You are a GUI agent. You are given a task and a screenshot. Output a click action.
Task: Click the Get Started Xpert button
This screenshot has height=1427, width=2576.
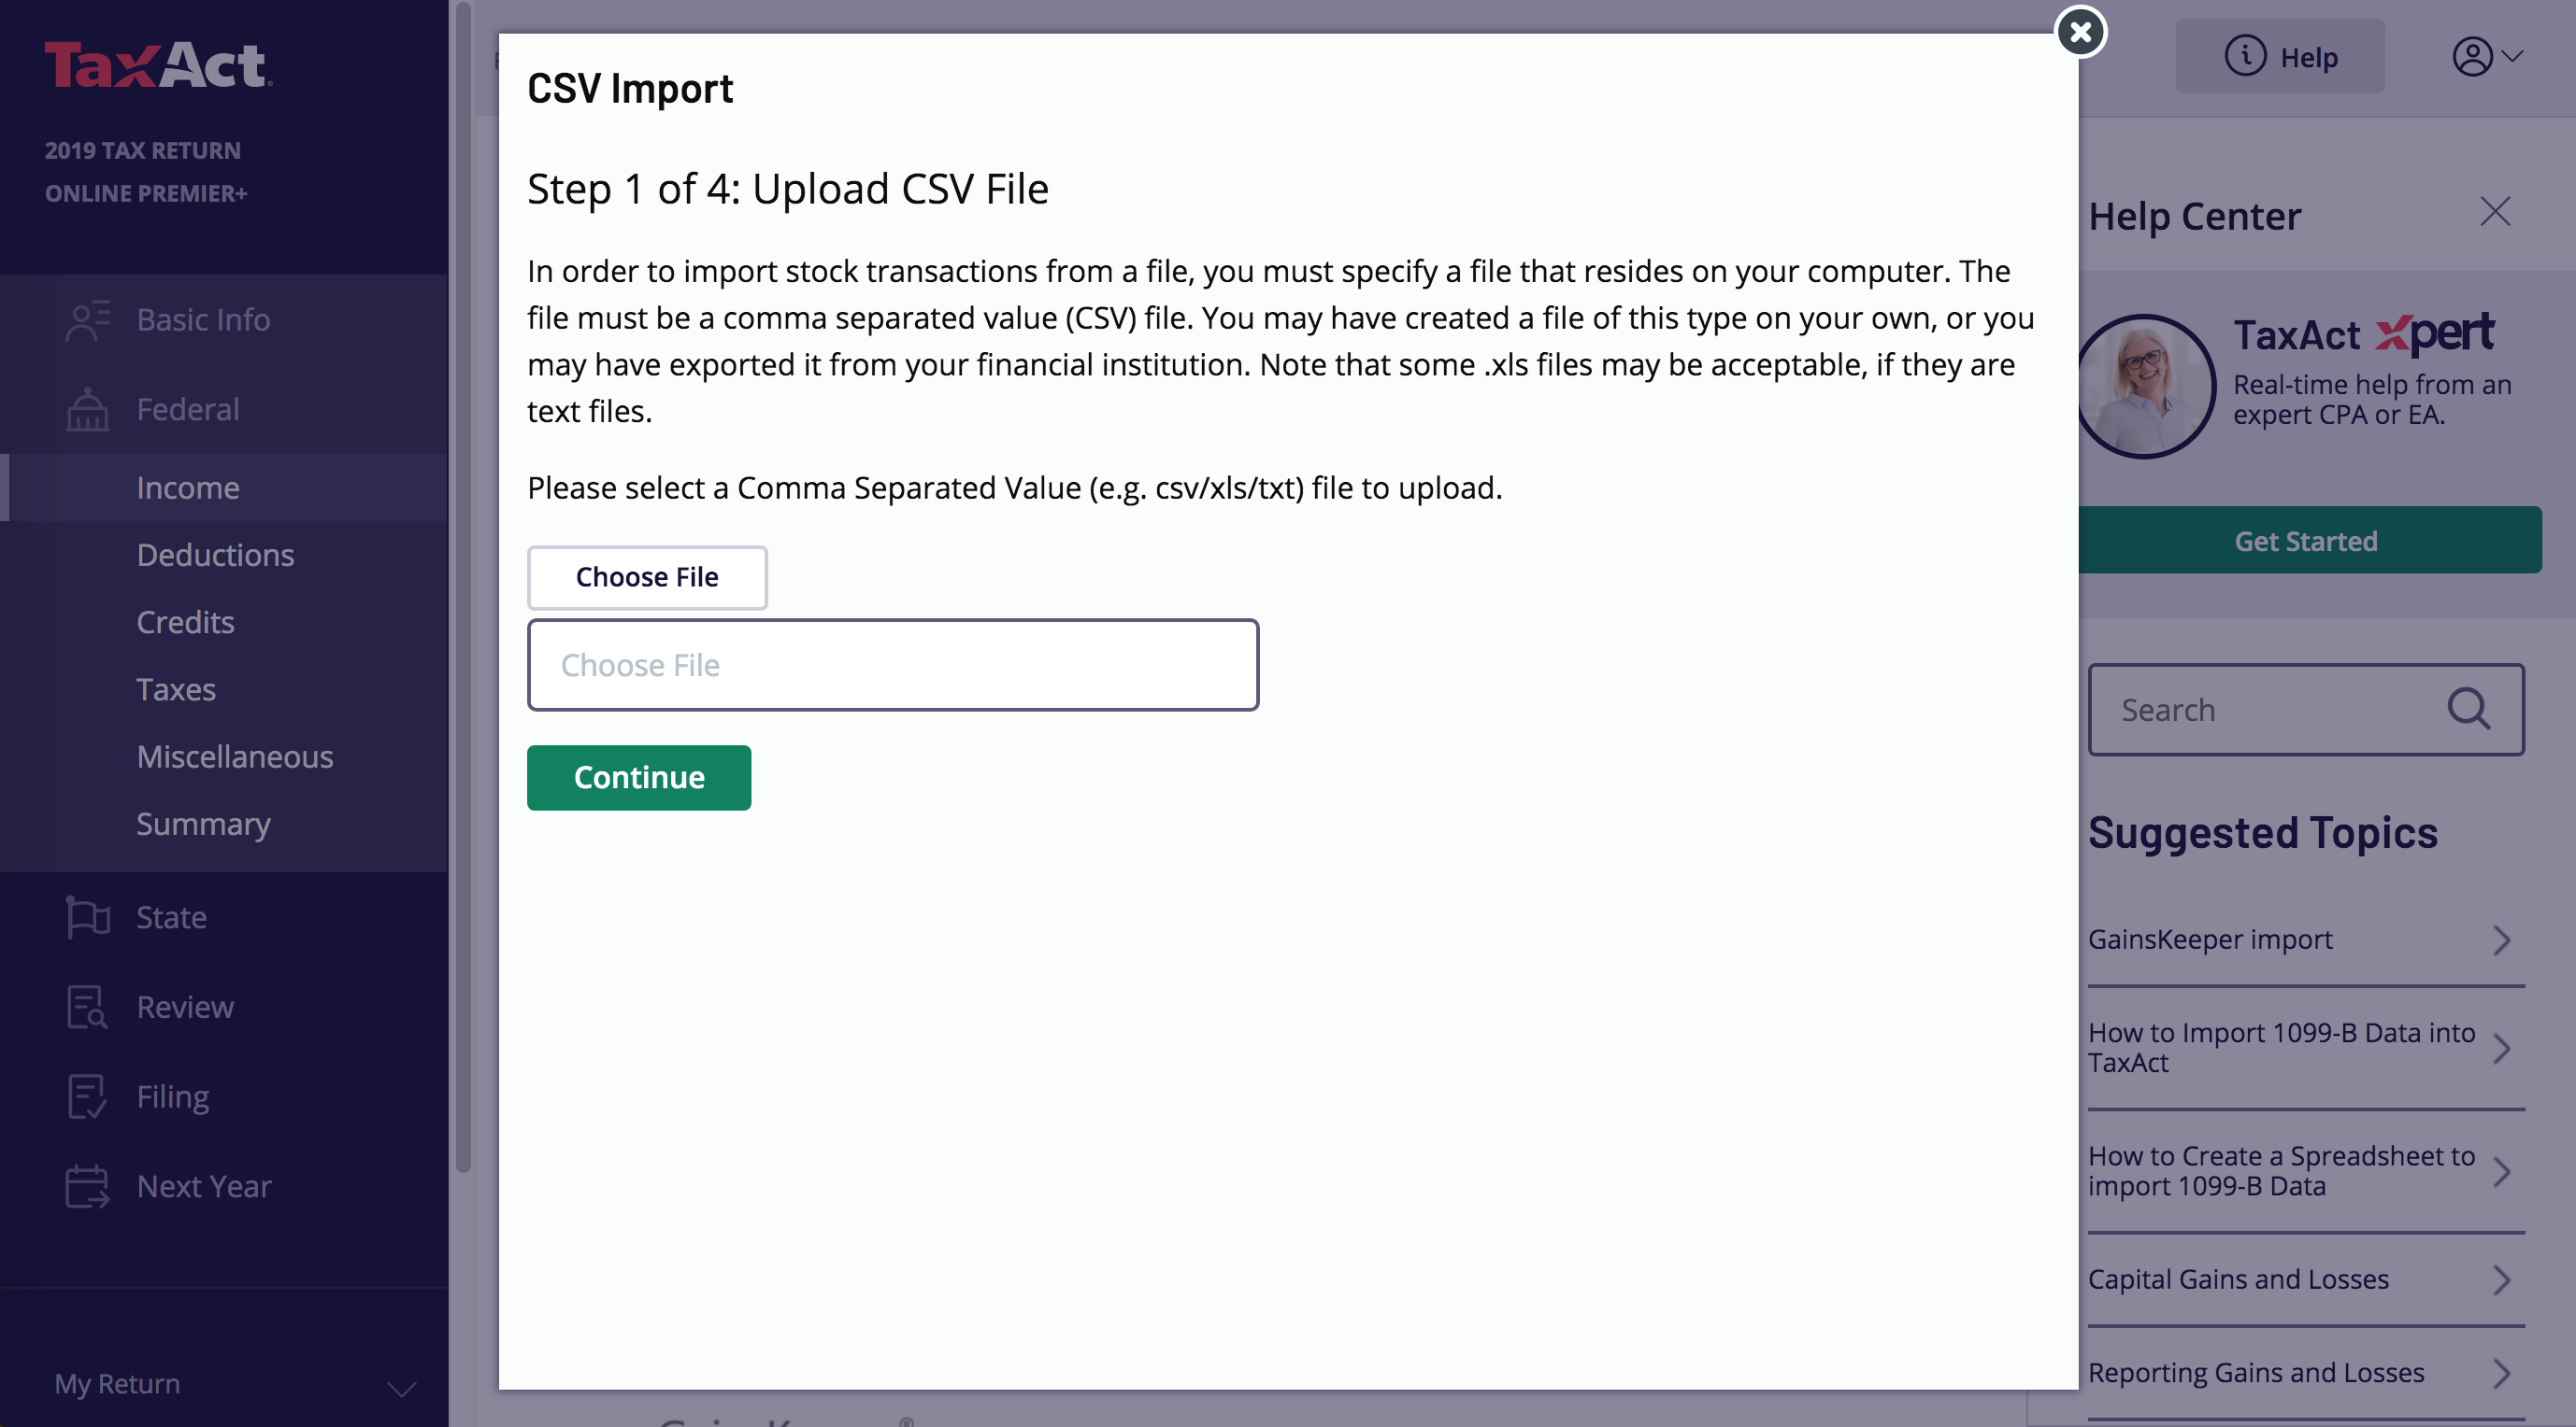pyautogui.click(x=2306, y=541)
